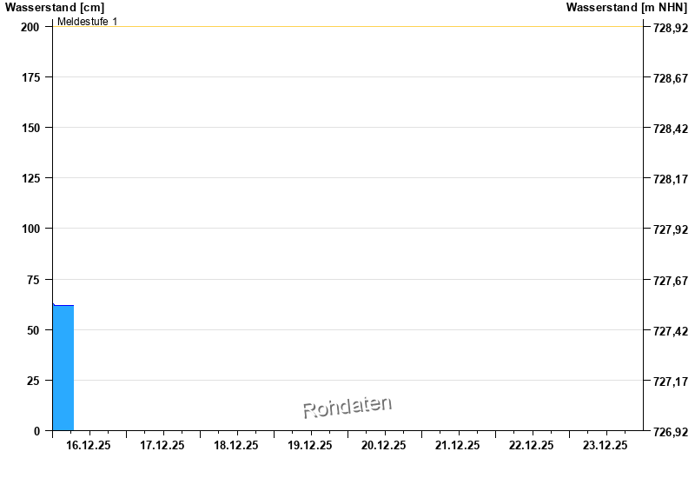Image resolution: width=695 pixels, height=478 pixels.
Task: Click the Wasserstand [cm] axis title
Action: tap(54, 7)
